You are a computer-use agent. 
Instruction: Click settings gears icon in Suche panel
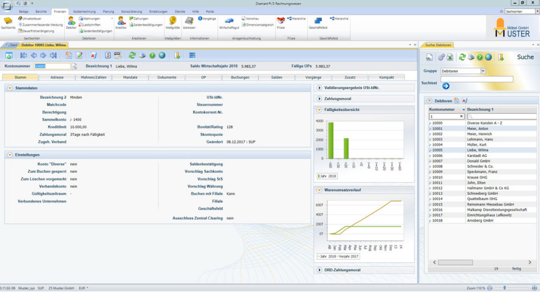(441, 58)
